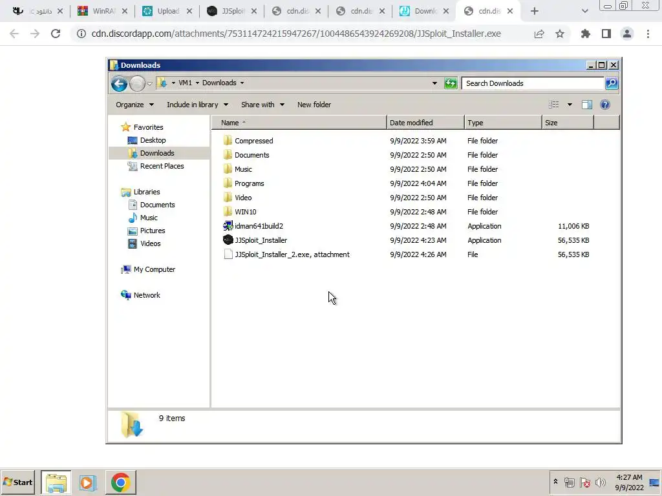Sort by the Date modified column
The image size is (662, 496).
(x=425, y=123)
